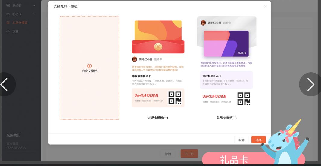Go to next slide with right arrow
The image size is (321, 166).
pyautogui.click(x=310, y=84)
